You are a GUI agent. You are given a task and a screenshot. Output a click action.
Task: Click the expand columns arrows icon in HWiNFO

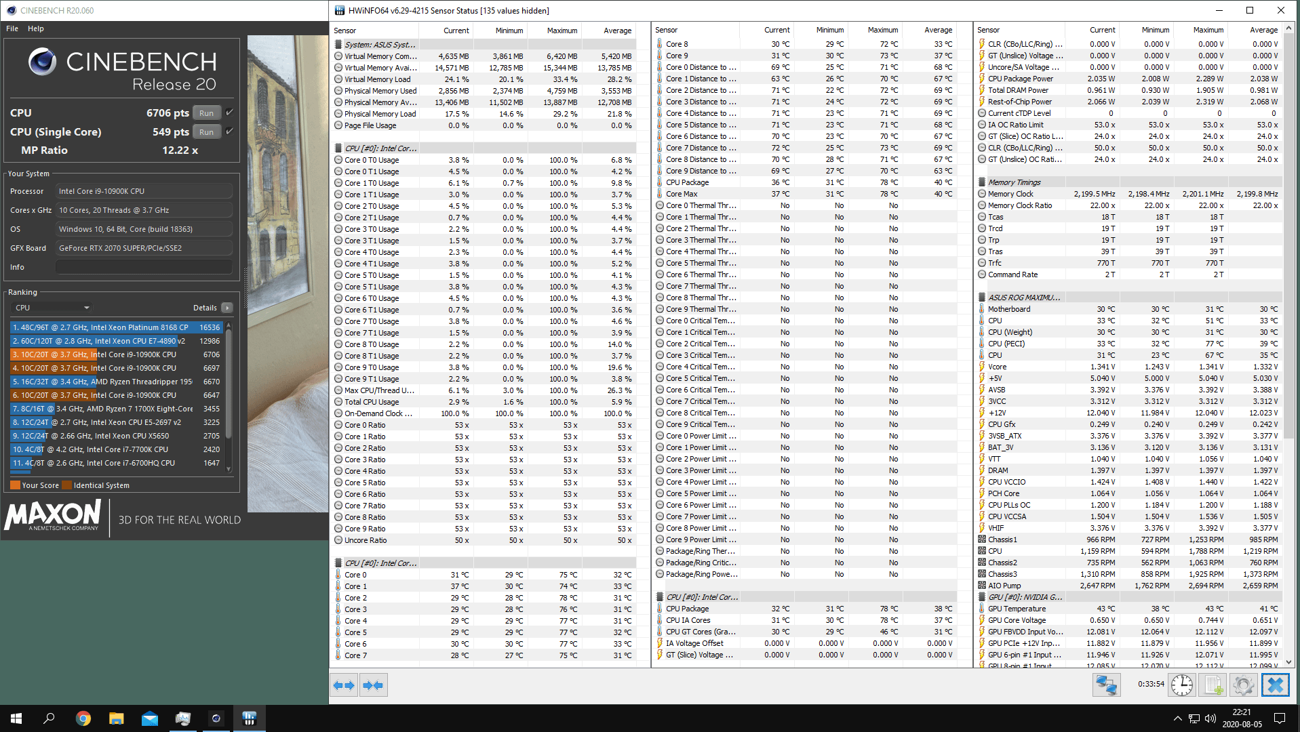[x=344, y=685]
